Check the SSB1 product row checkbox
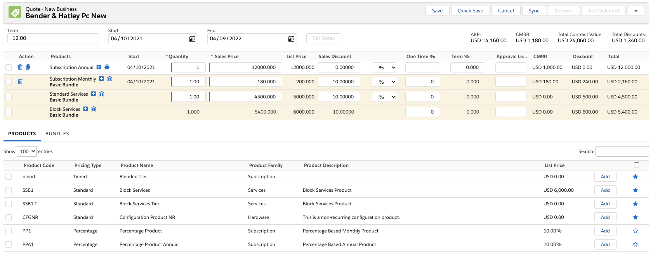653x253 pixels. [9, 190]
